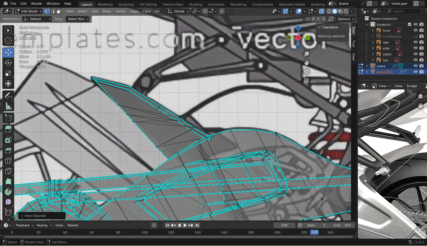Switch perspective/orthographic with the grid gizmo
The height and width of the screenshot is (246, 427).
coord(307,81)
